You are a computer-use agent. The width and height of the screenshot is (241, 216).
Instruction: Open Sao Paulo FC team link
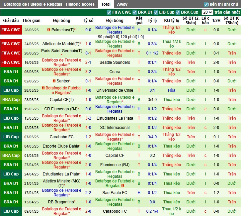(x=115, y=193)
